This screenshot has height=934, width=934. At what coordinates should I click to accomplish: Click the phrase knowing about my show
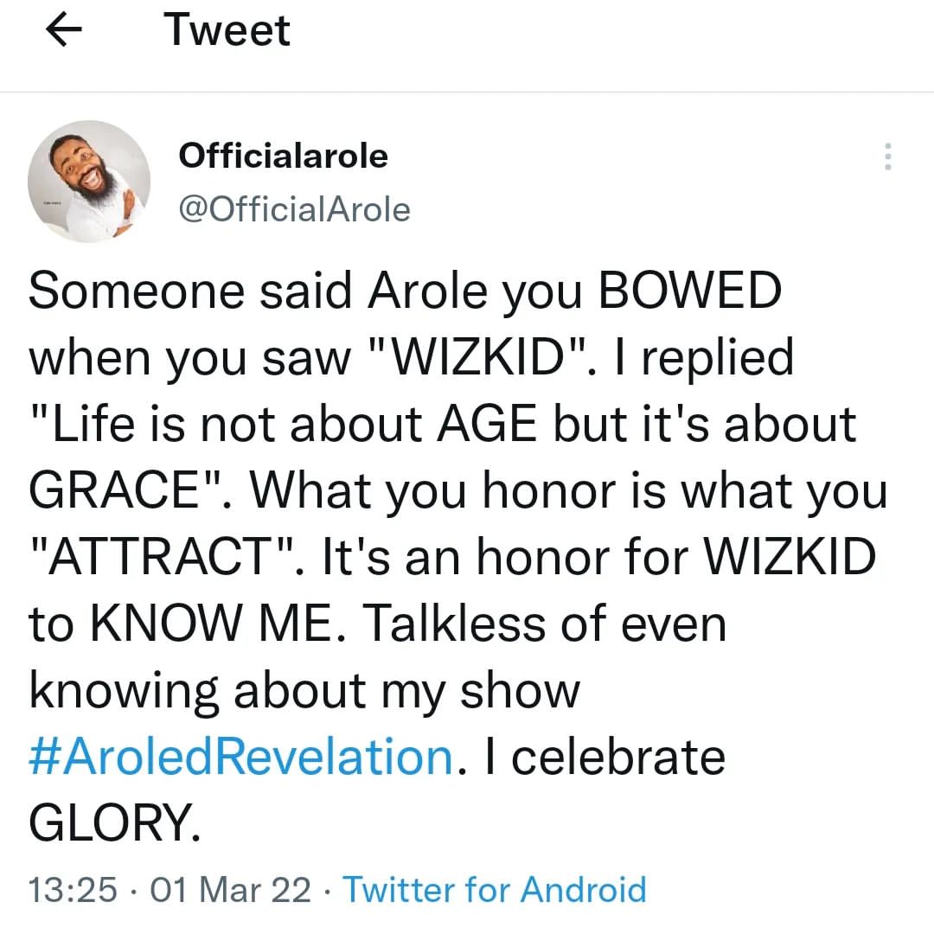point(303,692)
